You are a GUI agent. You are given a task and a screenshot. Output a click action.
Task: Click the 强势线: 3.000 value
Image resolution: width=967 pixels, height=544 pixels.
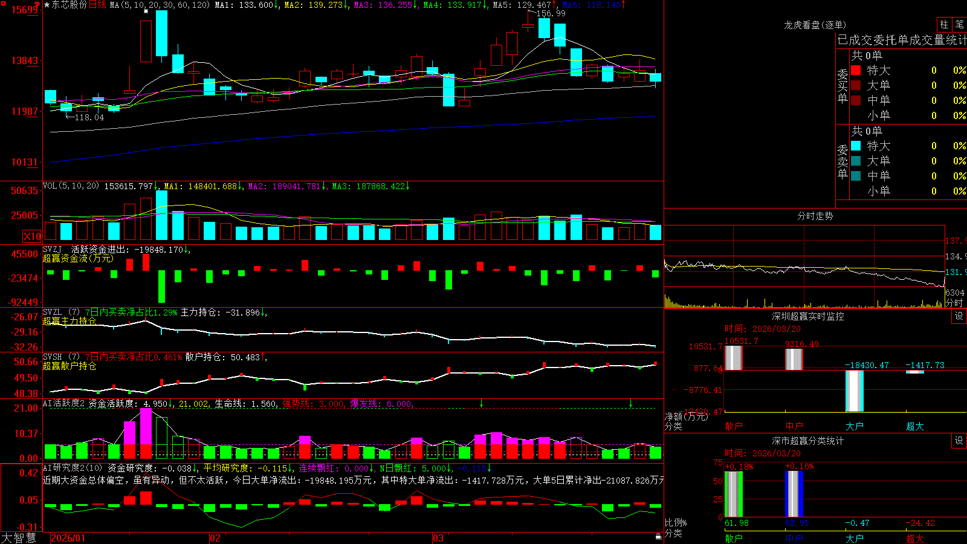click(314, 404)
